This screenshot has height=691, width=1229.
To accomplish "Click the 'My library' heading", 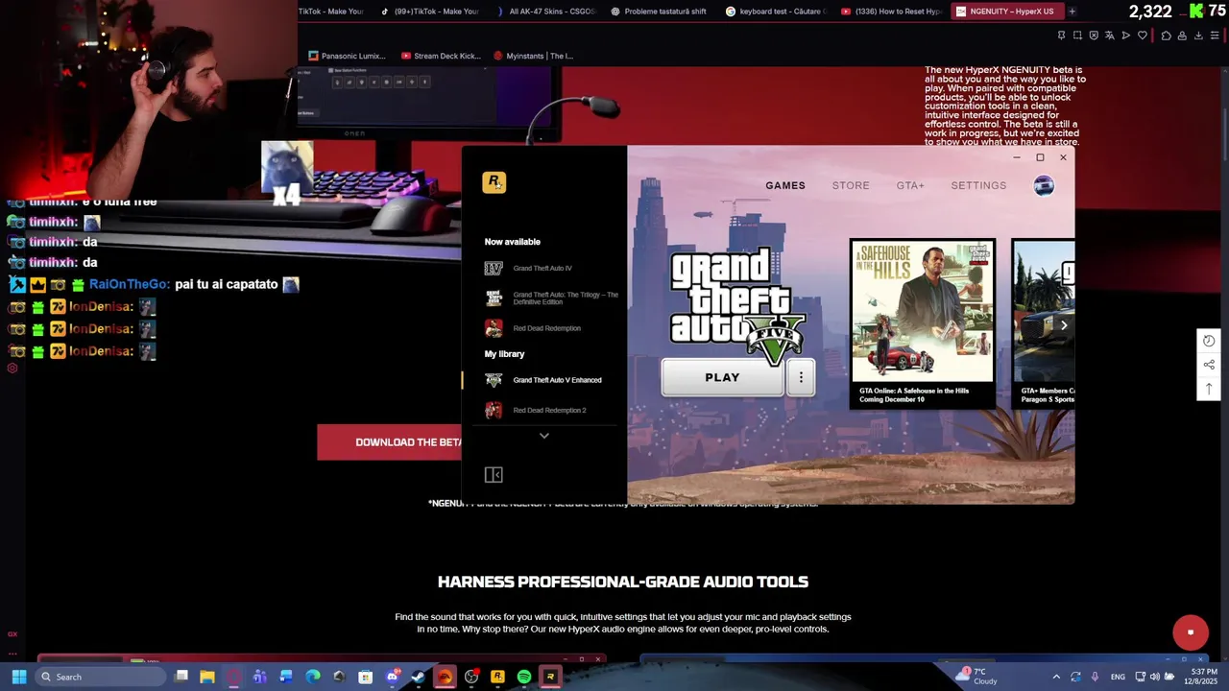I will tap(505, 354).
